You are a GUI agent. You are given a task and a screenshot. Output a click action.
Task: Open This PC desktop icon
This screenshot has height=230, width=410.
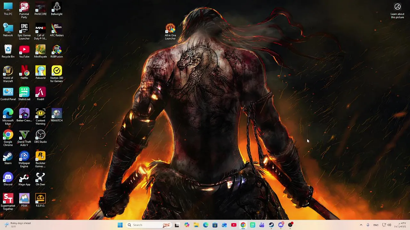pos(8,9)
